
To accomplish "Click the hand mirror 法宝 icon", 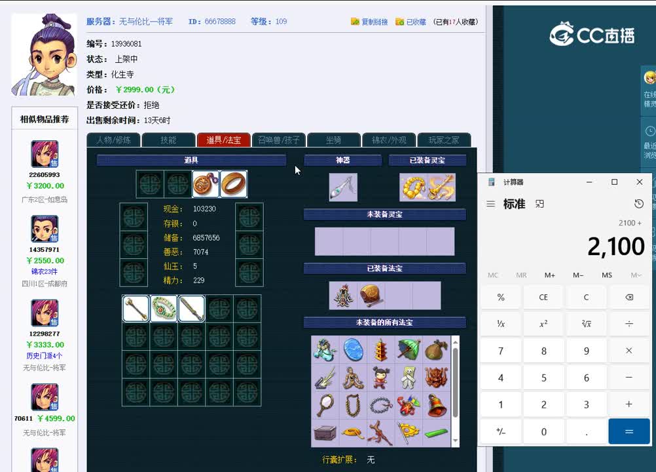I will pos(325,405).
